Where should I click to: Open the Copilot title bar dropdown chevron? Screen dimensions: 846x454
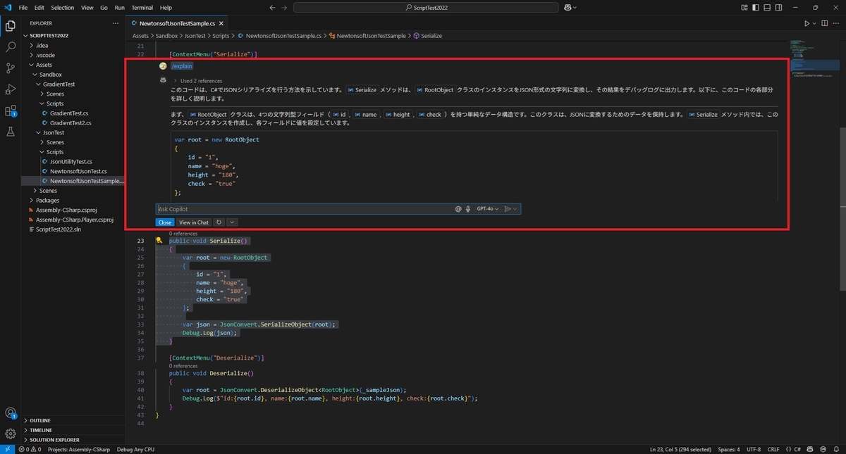(x=575, y=7)
